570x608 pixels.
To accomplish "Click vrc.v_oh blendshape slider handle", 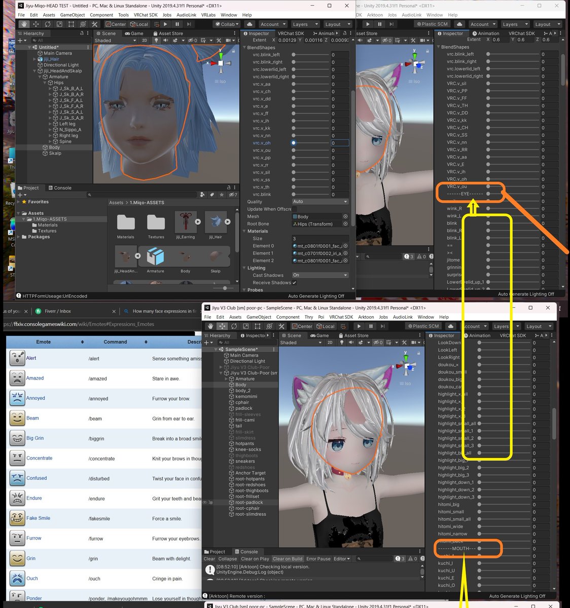I will point(294,143).
